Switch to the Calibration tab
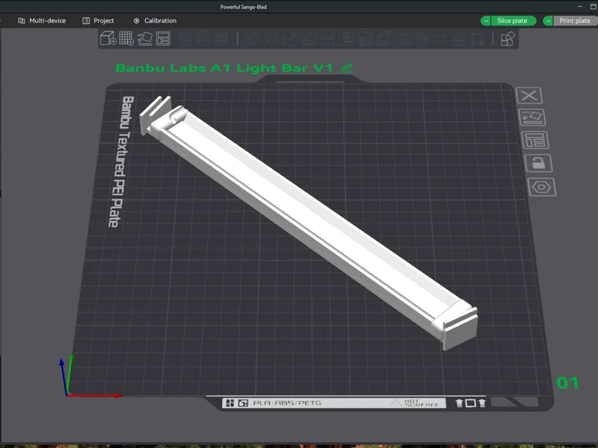 (x=155, y=21)
